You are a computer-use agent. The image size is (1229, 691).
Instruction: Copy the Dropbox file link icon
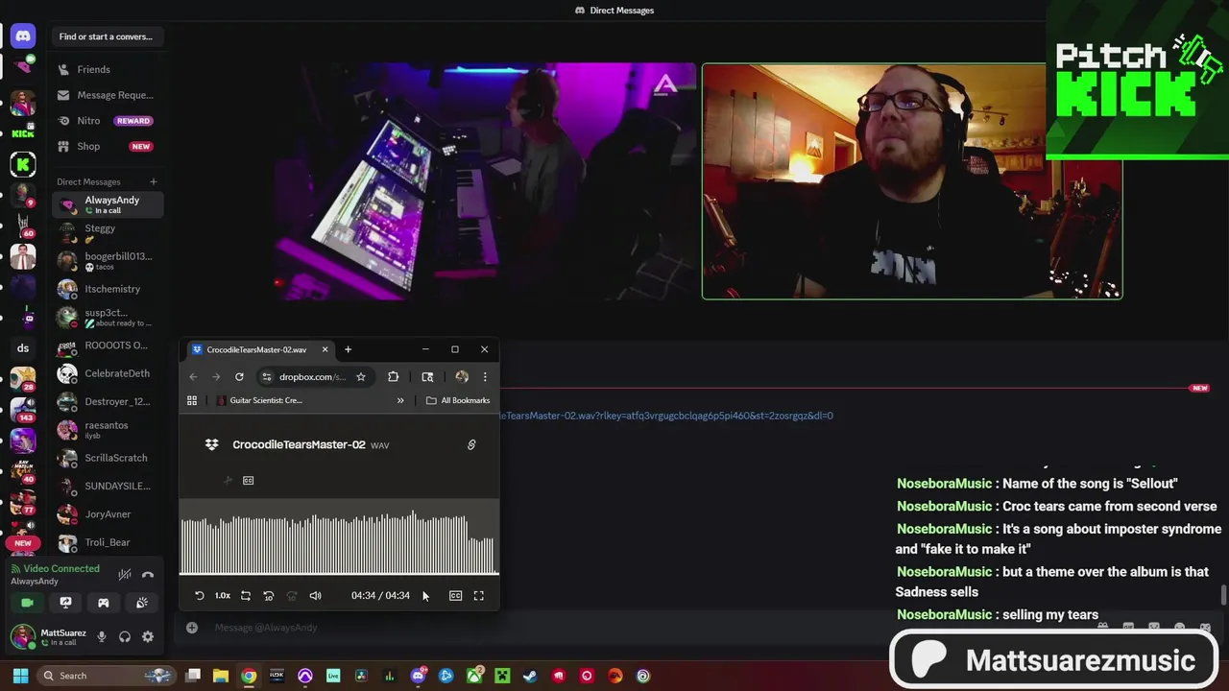coord(471,445)
